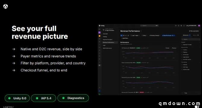This screenshot has height=108, width=202.
Task: Click the green percentage badge on first chart
Action: point(138,48)
